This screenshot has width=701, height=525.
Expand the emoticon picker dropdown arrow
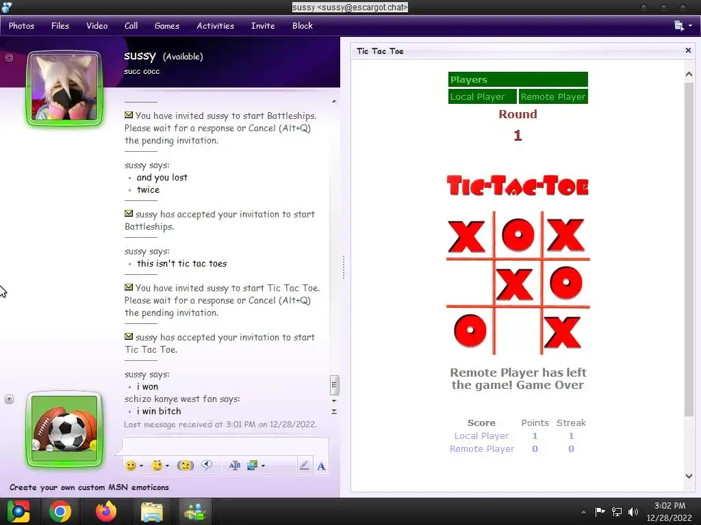point(141,466)
